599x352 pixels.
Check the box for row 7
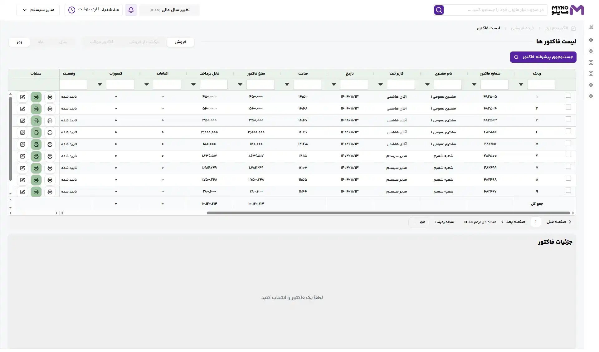click(x=568, y=166)
